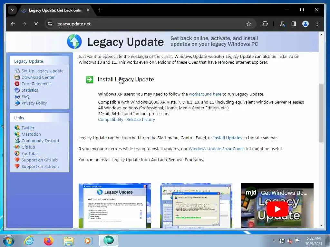Click the grayed Forward arrow
This screenshot has height=247, width=330.
[x=24, y=24]
